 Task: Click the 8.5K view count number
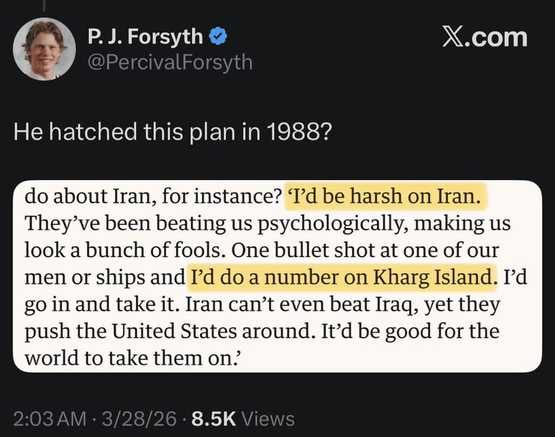click(214, 419)
